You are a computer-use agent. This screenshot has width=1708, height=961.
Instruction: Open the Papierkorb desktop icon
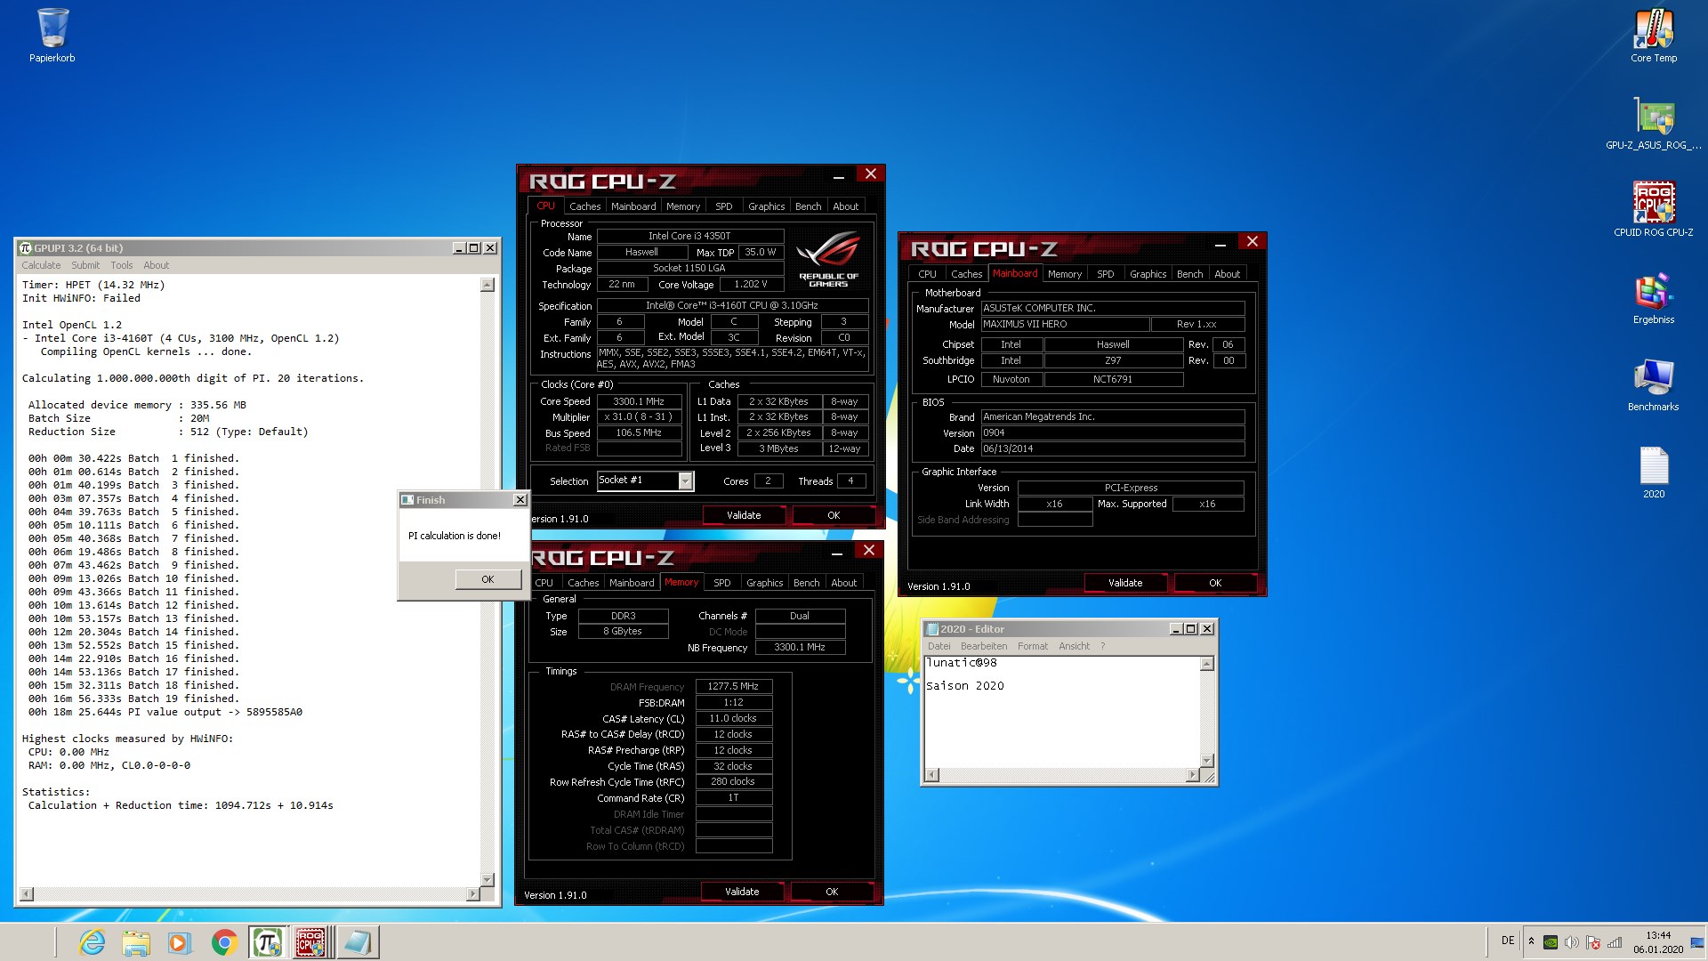click(52, 36)
